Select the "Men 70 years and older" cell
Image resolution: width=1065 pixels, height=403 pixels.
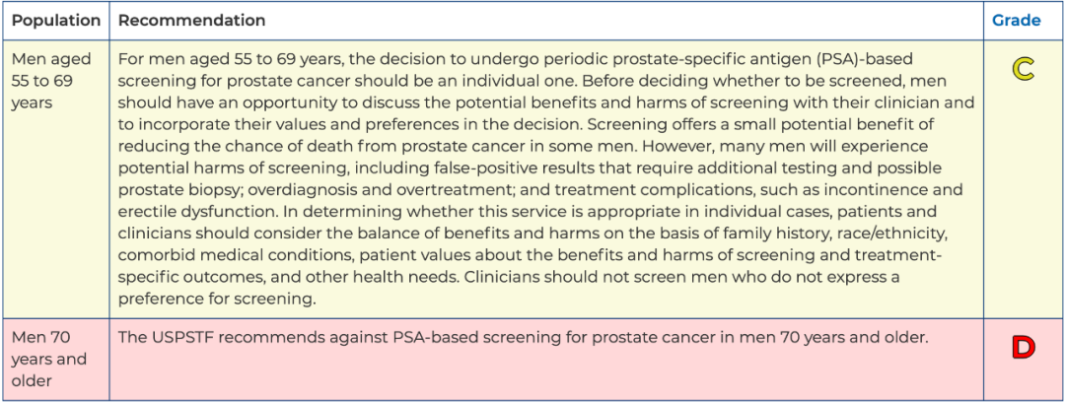click(55, 359)
